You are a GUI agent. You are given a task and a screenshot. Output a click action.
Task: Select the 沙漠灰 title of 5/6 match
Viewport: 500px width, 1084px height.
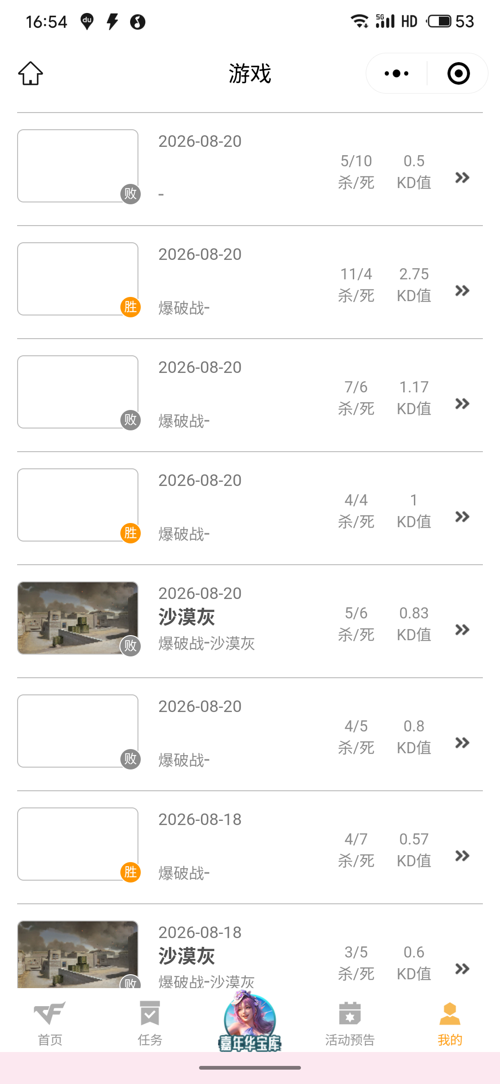(187, 617)
